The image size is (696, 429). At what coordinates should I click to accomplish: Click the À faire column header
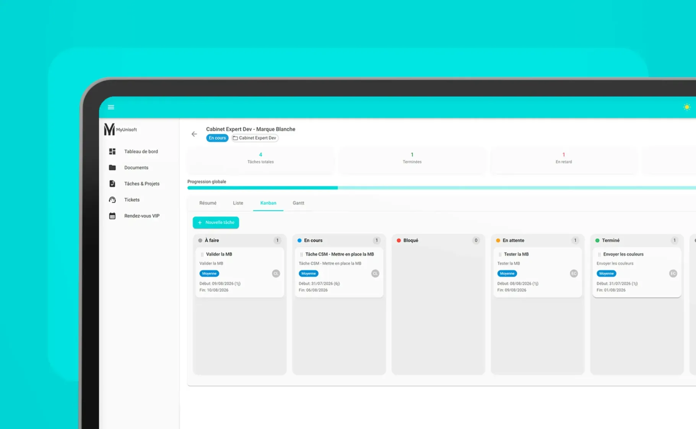[239, 240]
